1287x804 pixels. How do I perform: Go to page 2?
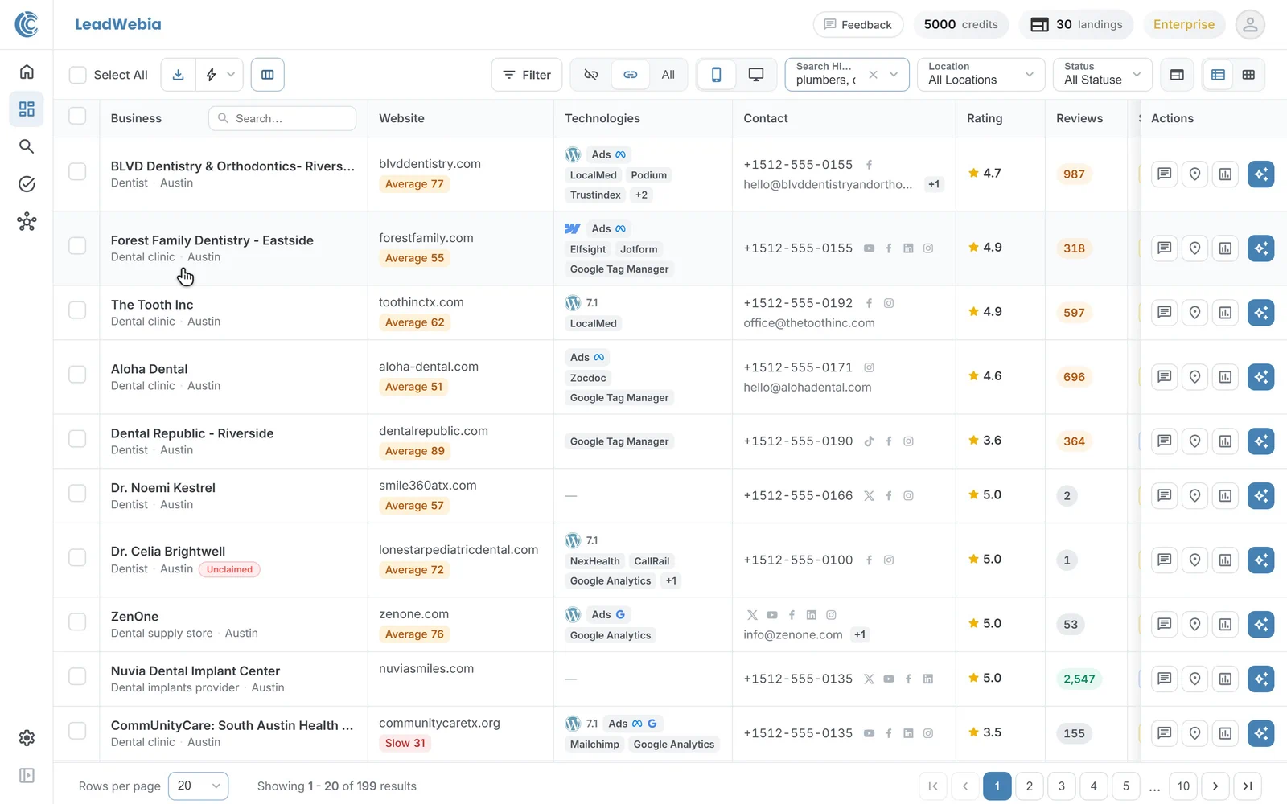click(1030, 786)
